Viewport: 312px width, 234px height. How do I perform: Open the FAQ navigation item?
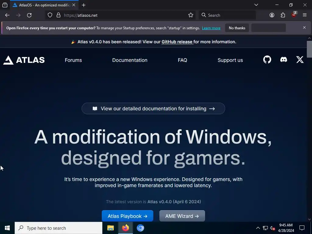point(183,60)
